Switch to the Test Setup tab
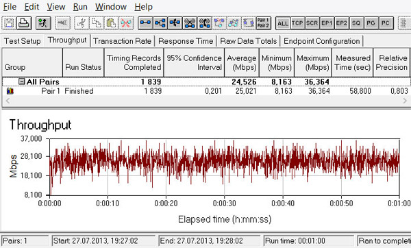The image size is (411, 248). (23, 41)
